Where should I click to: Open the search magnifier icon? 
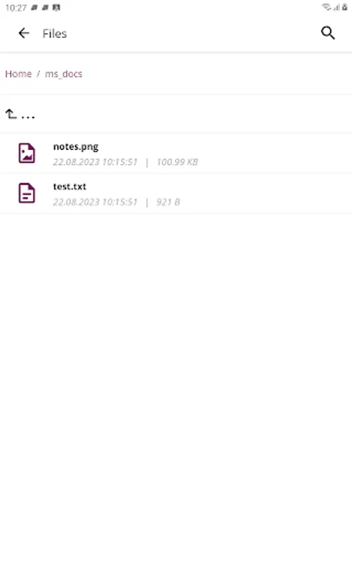point(328,33)
